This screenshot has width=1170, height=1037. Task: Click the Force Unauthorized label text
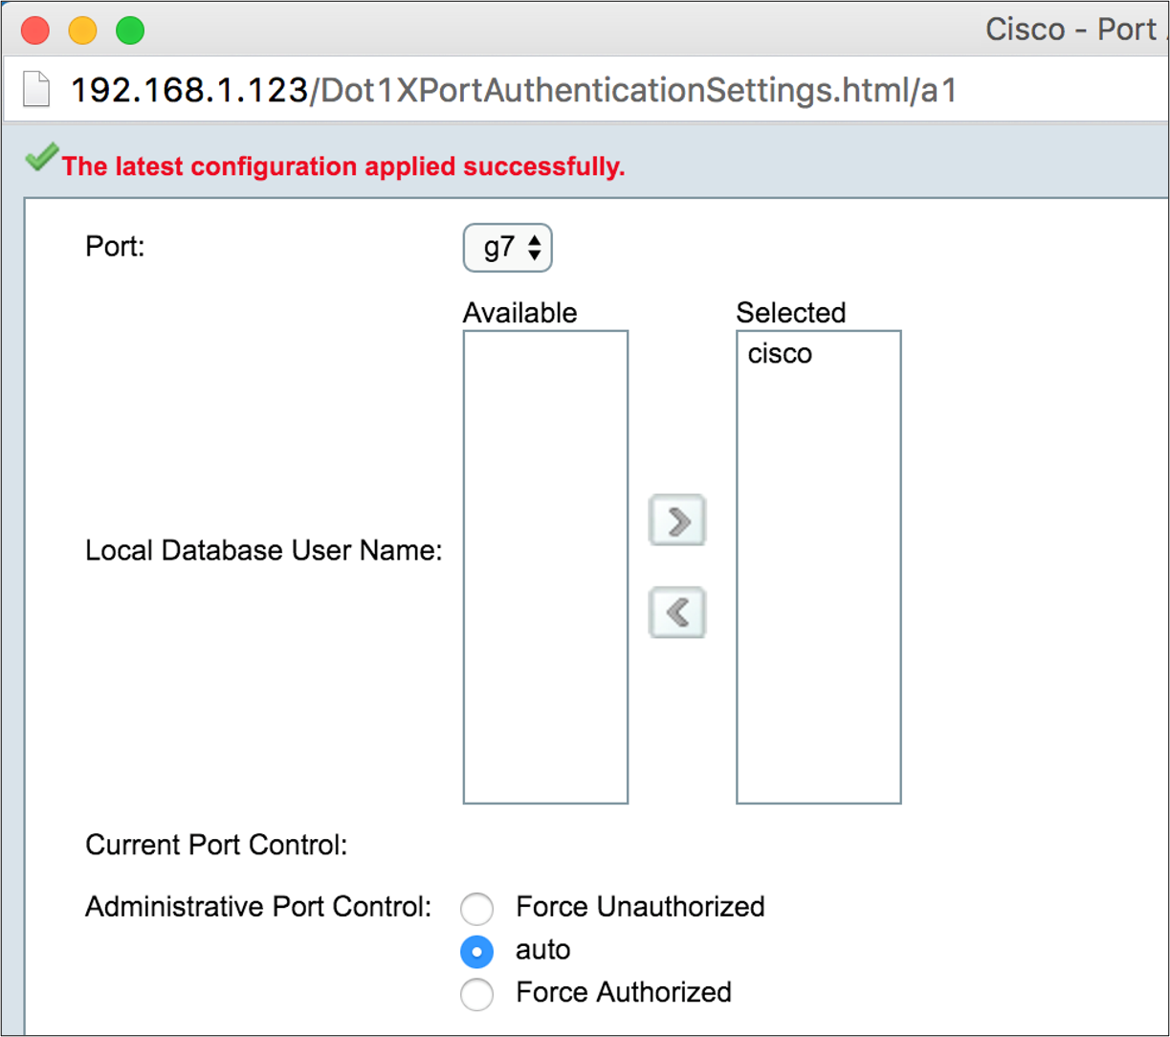coord(640,906)
